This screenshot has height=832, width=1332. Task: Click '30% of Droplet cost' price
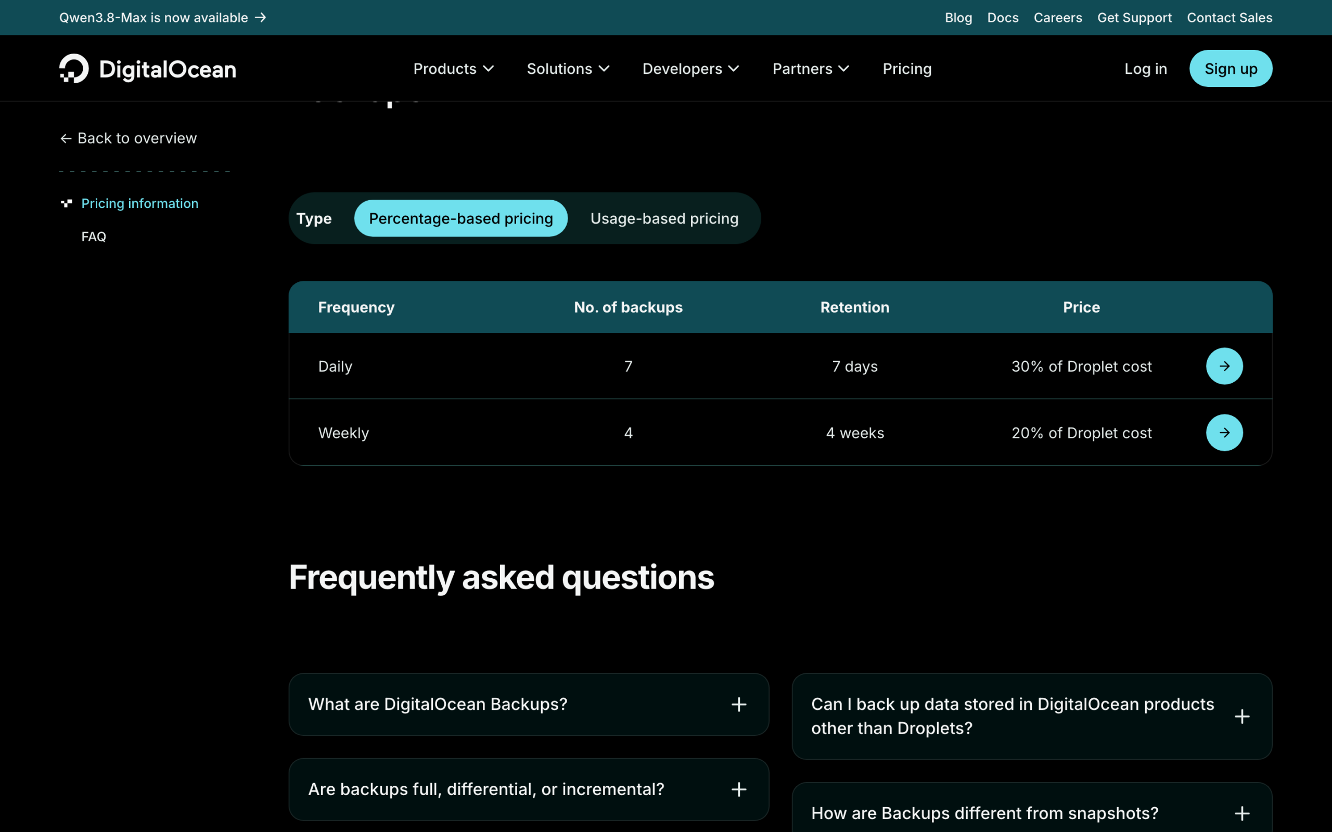click(1081, 367)
